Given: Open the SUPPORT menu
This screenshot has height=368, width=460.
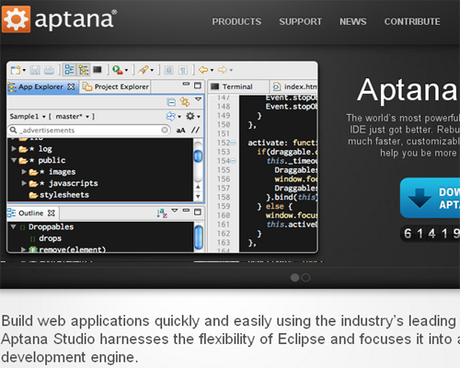Looking at the screenshot, I should coord(300,22).
